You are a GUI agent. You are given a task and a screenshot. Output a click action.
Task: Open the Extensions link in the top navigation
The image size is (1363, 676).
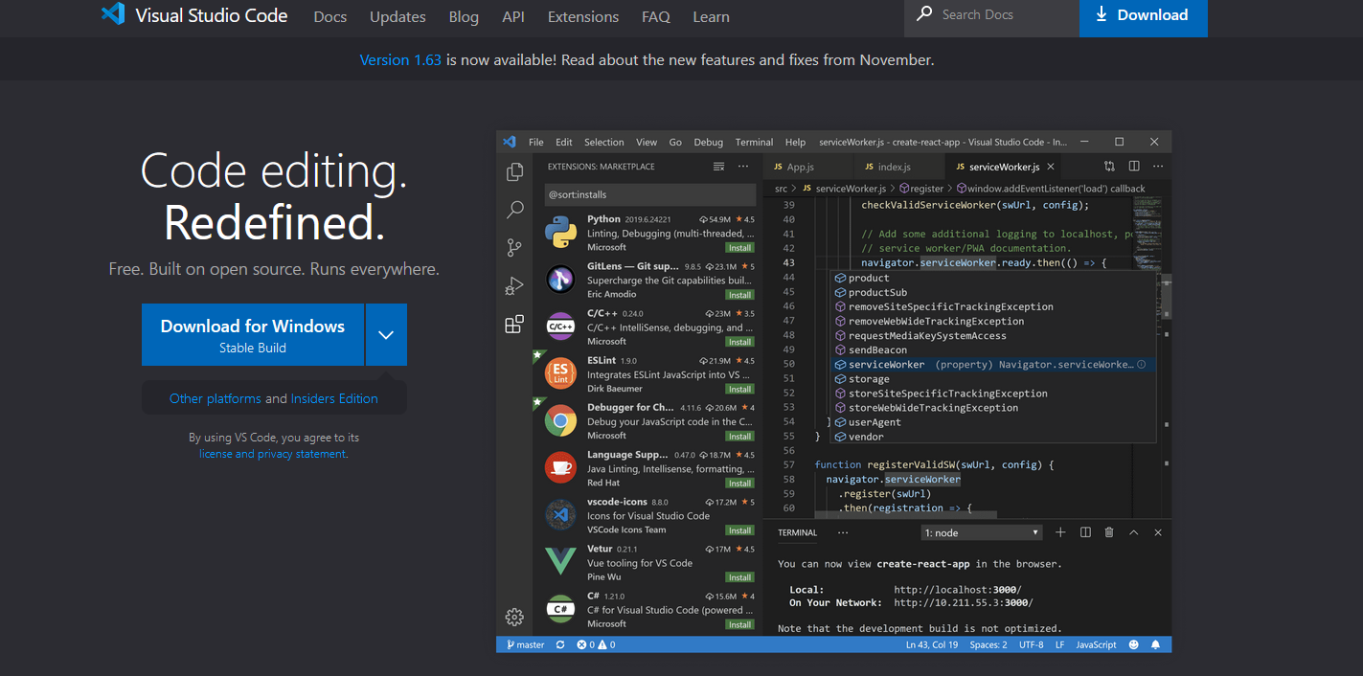click(583, 16)
